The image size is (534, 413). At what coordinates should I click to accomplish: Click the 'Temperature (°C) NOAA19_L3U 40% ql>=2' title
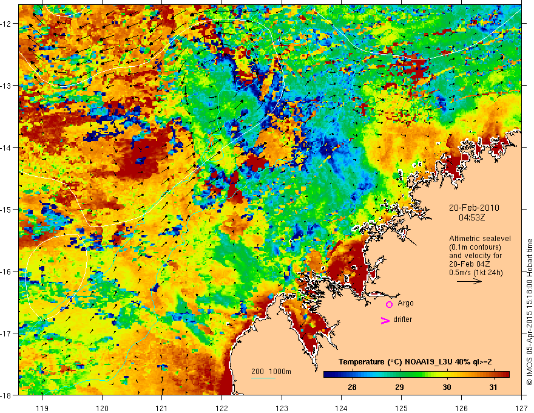click(415, 362)
